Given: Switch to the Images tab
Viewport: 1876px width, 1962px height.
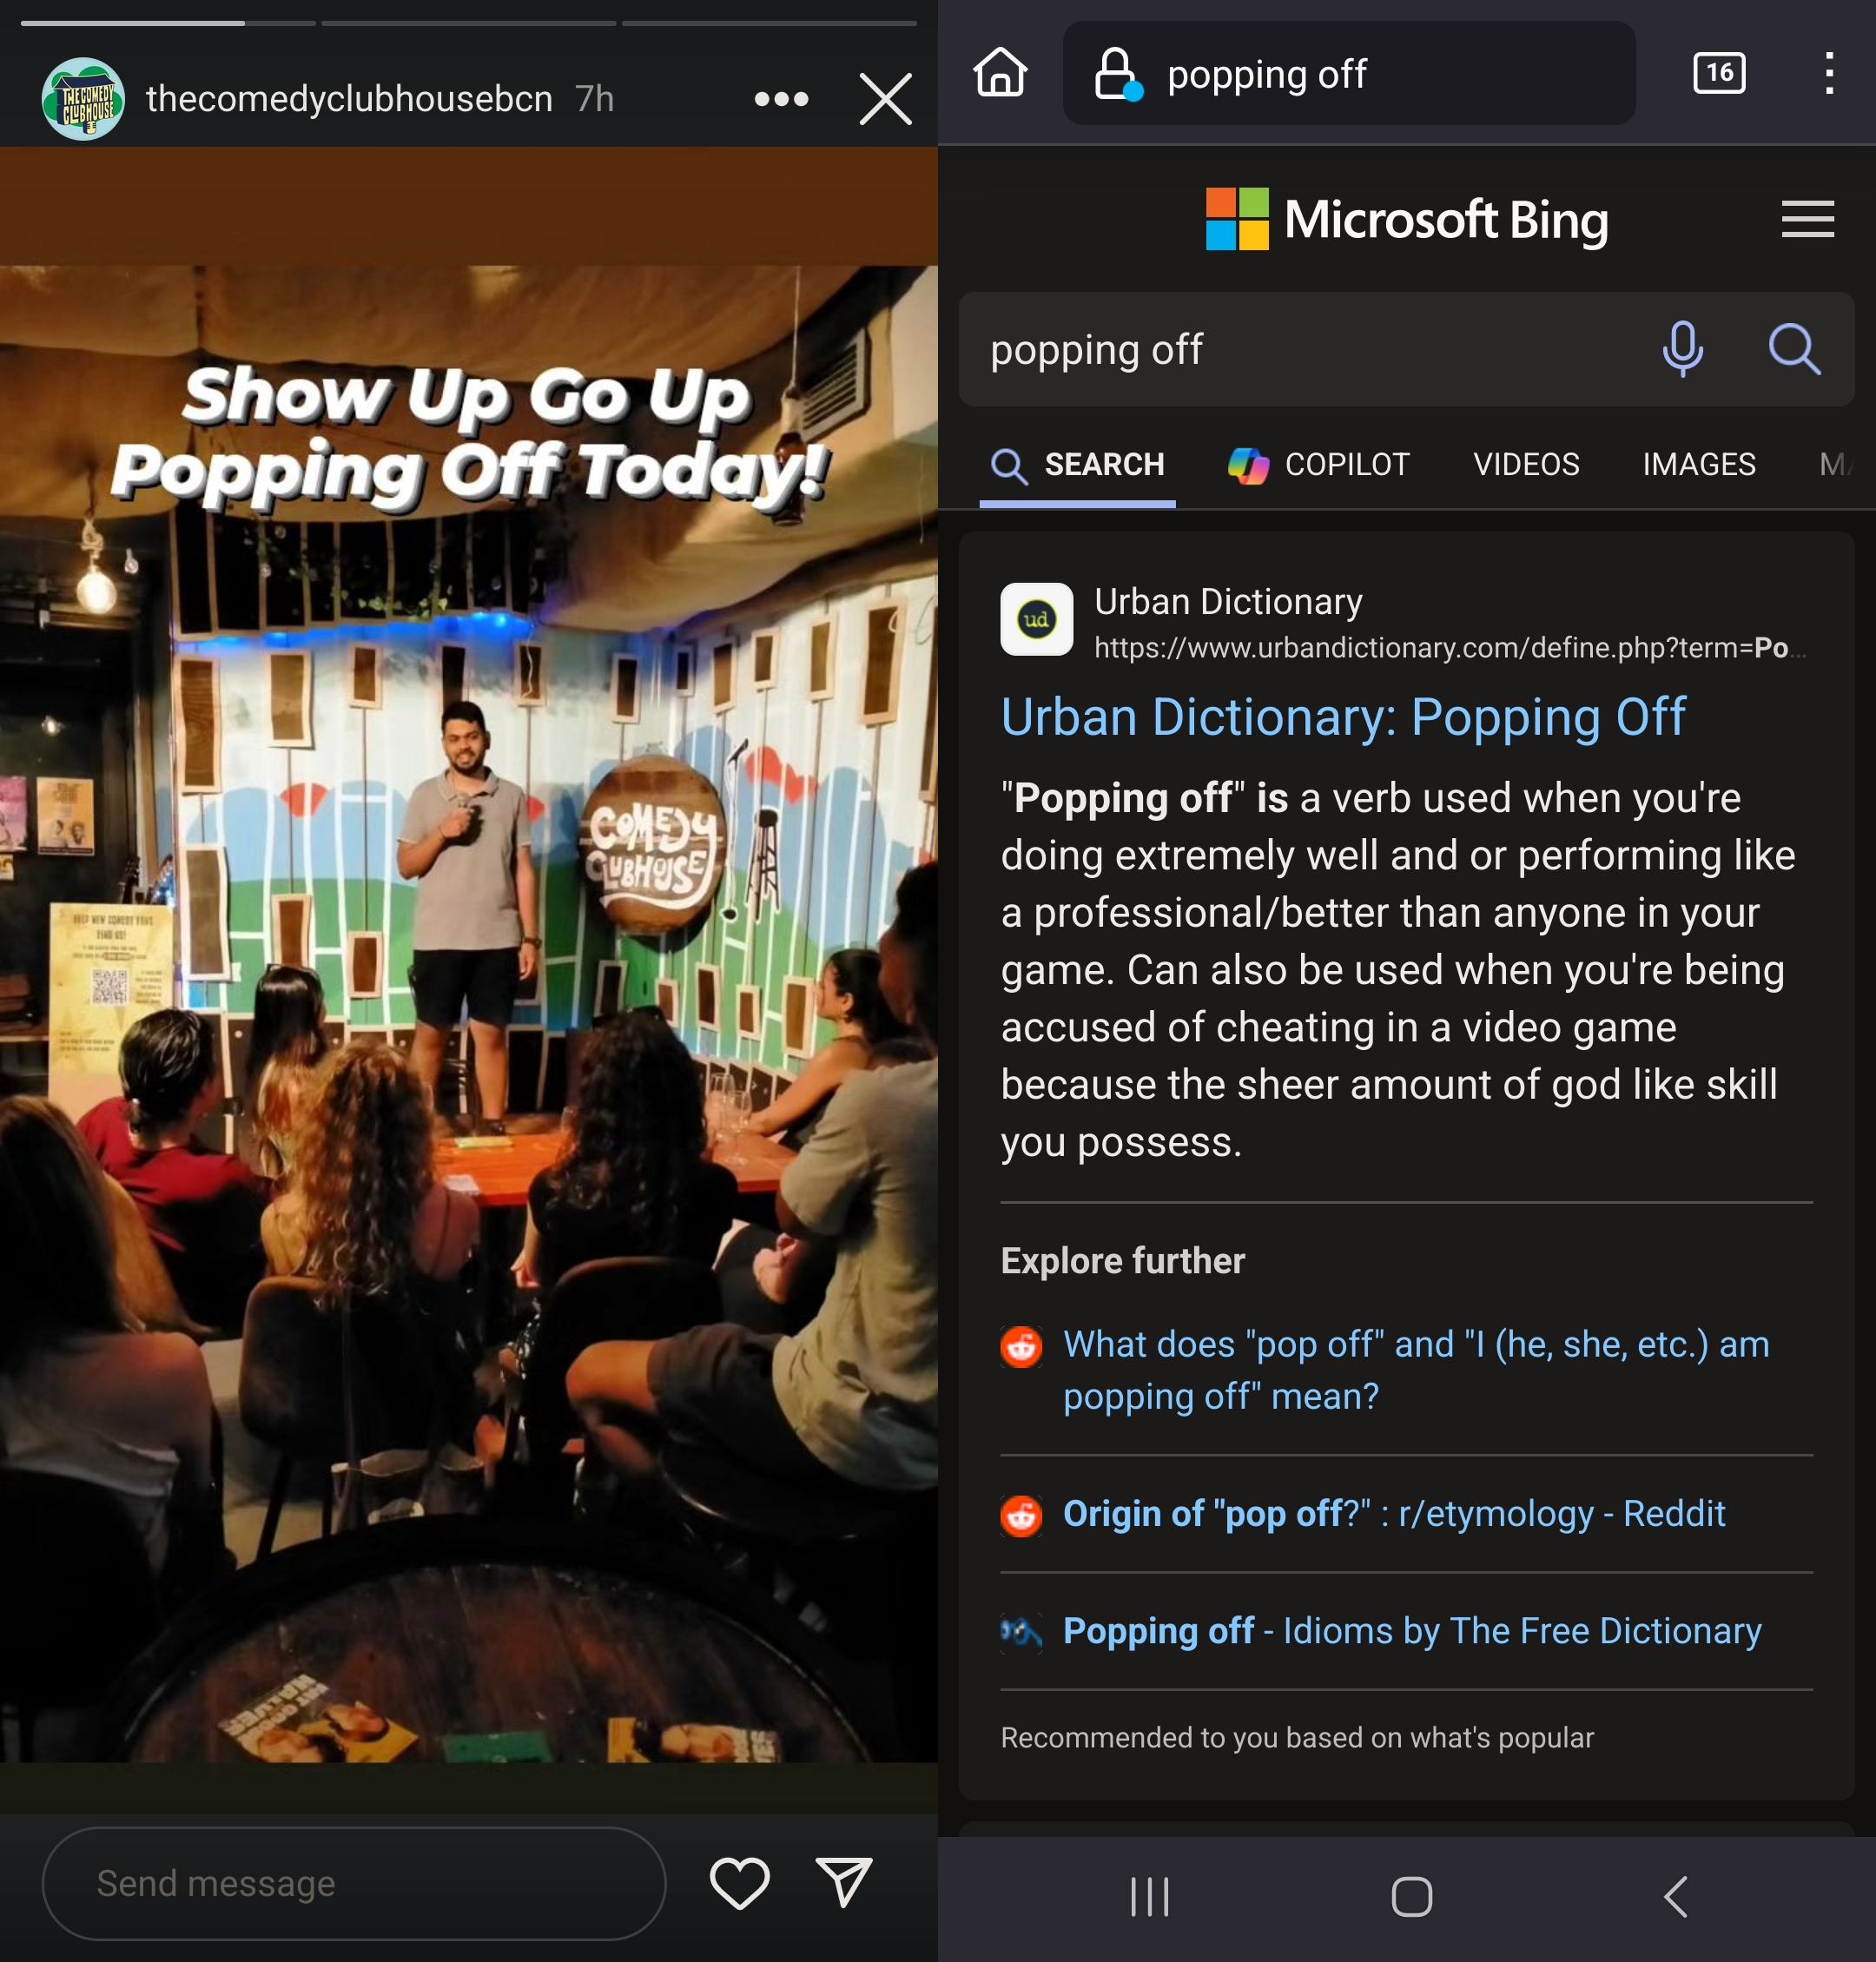Looking at the screenshot, I should [x=1698, y=465].
